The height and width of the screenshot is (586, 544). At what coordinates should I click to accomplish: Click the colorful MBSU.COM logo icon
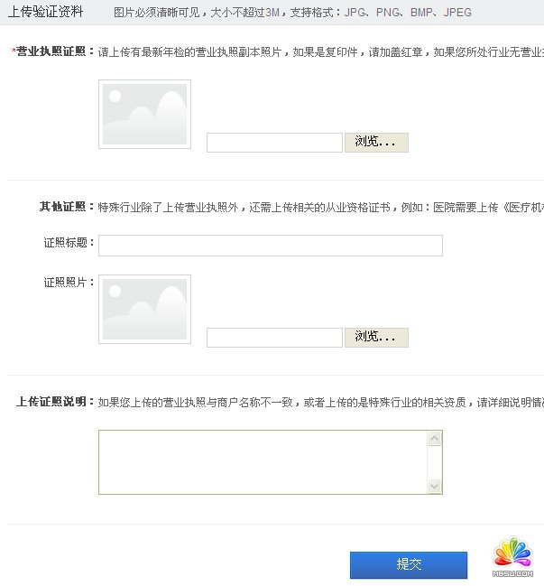512,557
